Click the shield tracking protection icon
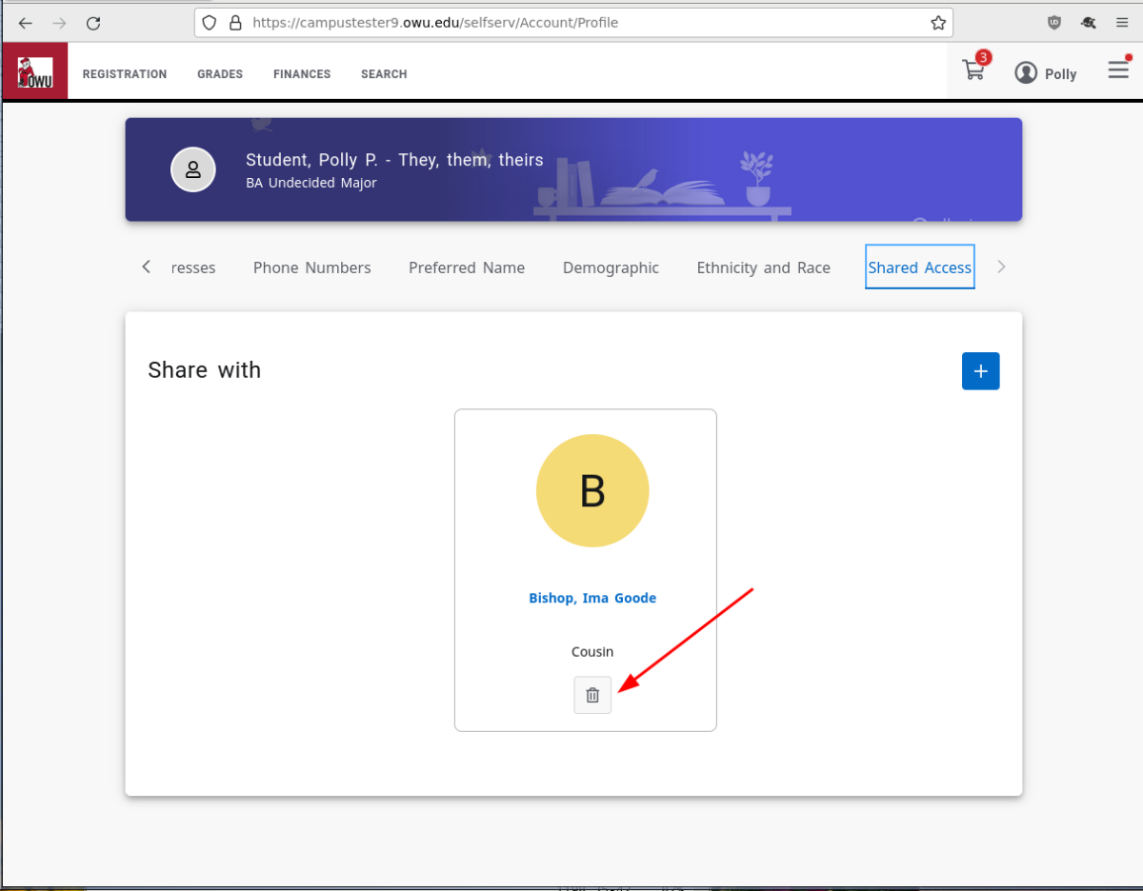The image size is (1143, 891). [211, 23]
